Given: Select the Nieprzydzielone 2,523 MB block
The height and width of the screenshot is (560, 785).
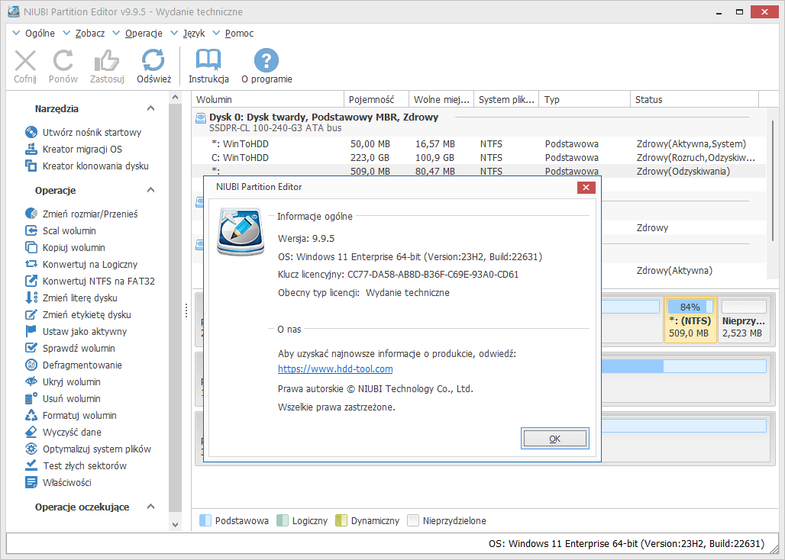Looking at the screenshot, I should [x=744, y=320].
